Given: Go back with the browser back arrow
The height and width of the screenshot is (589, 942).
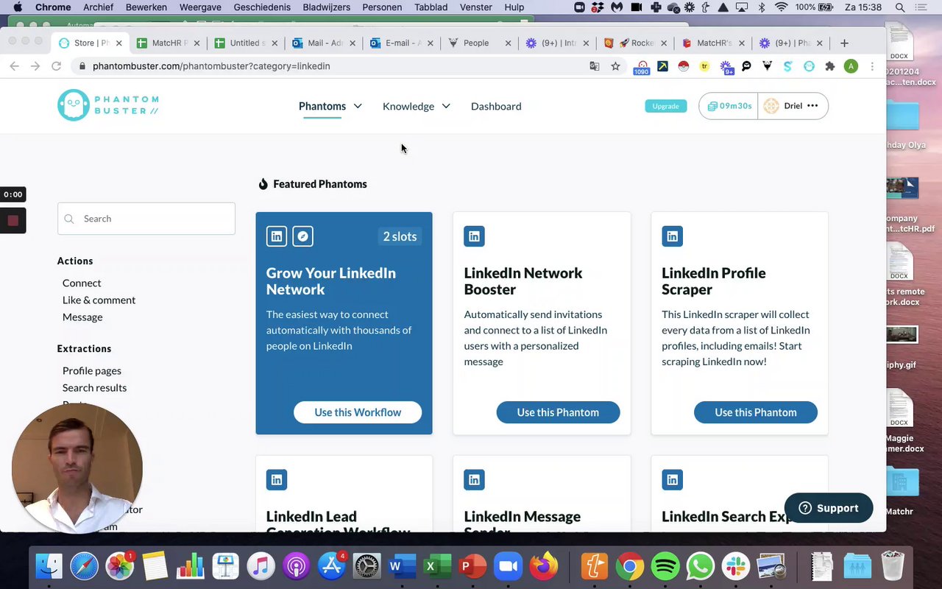Looking at the screenshot, I should pos(15,66).
